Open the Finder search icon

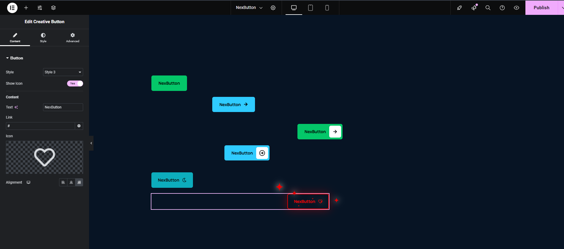[x=488, y=8]
